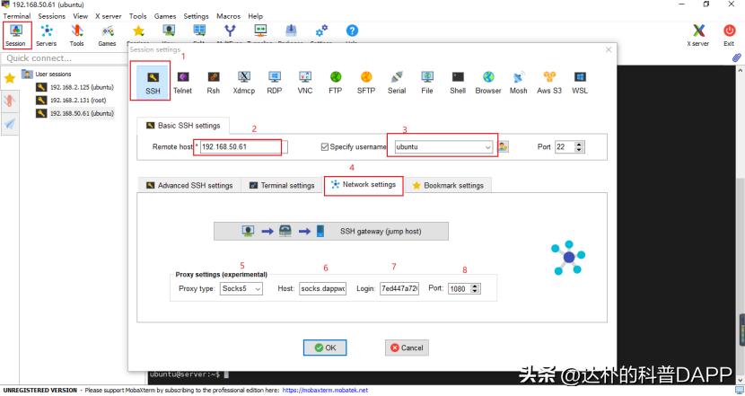The image size is (745, 396).
Task: Click the paperclip icon at top right
Action: [x=736, y=58]
